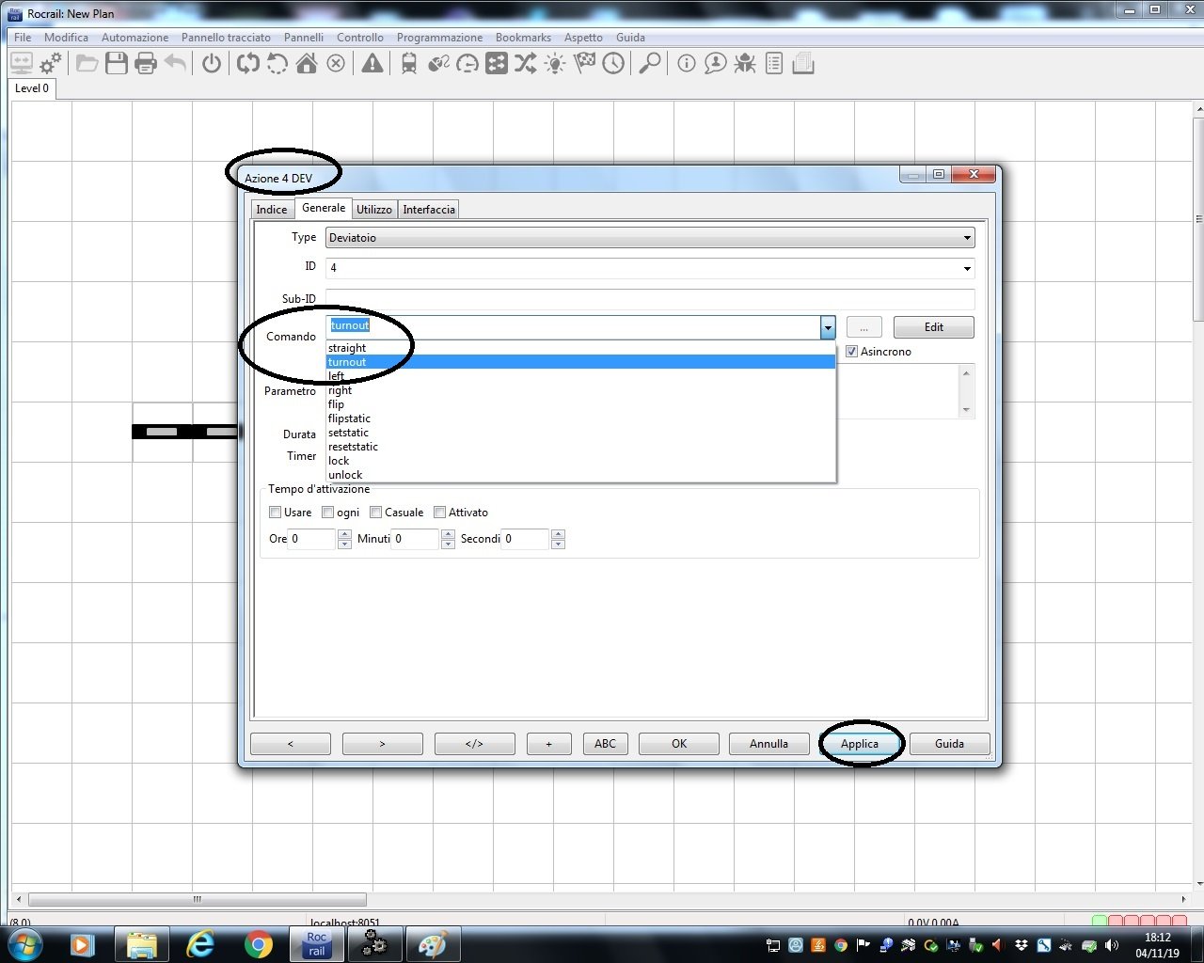This screenshot has height=963, width=1204.
Task: Select 'flip' from the Comando list
Action: (x=337, y=404)
